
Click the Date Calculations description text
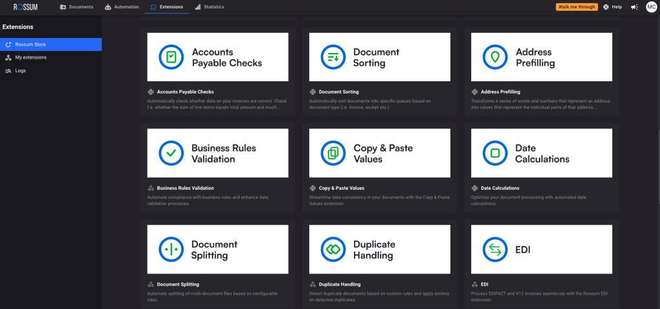[529, 200]
